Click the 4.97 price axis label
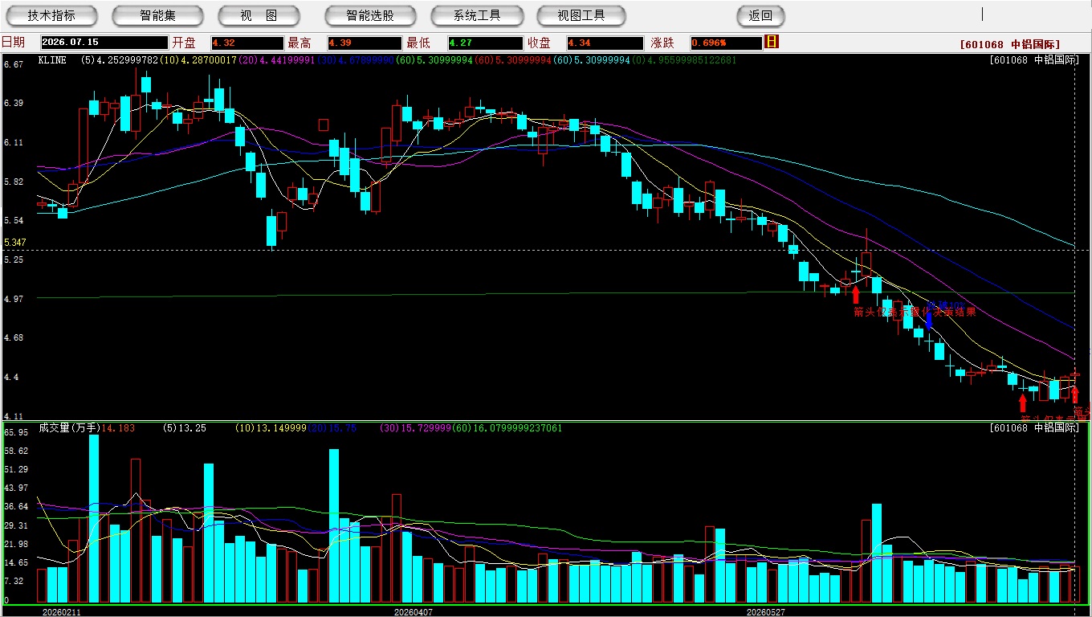Image resolution: width=1092 pixels, height=617 pixels. click(14, 299)
